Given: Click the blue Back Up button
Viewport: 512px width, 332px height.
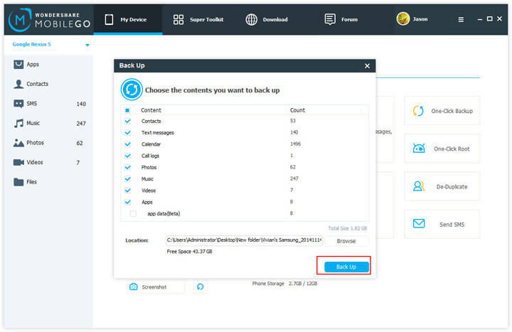Looking at the screenshot, I should coord(346,267).
